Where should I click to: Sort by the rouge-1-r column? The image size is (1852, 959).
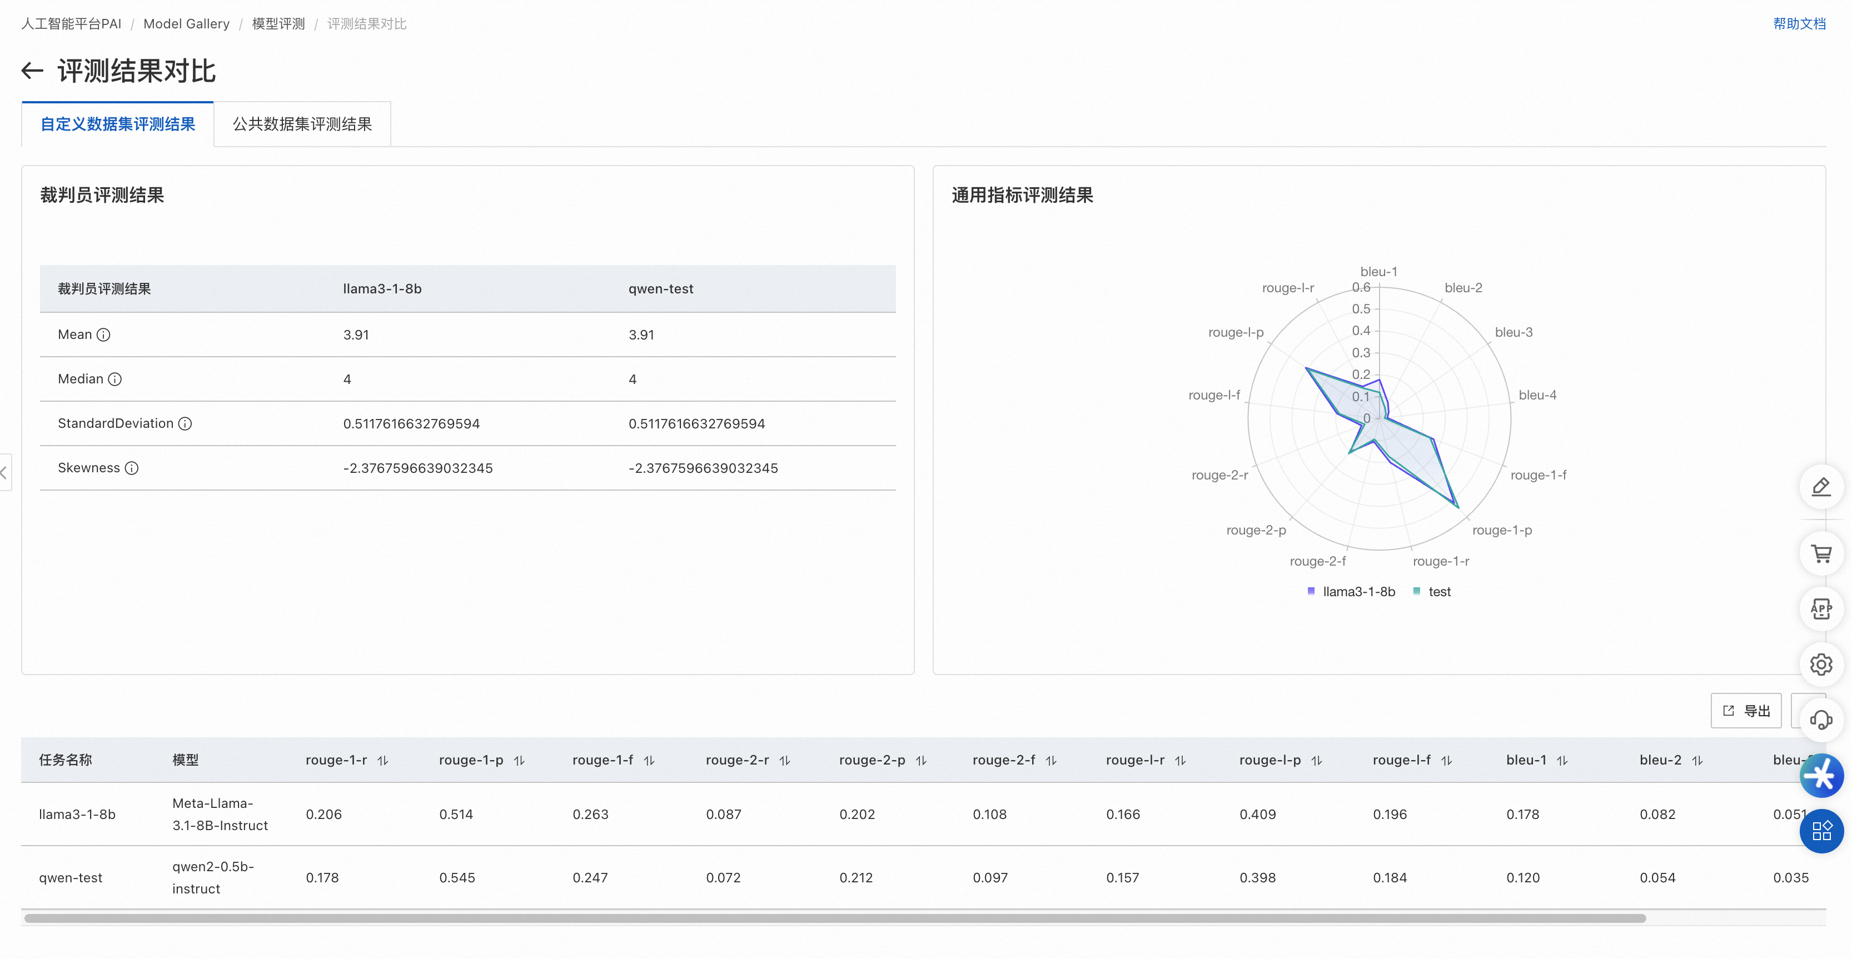(x=382, y=761)
